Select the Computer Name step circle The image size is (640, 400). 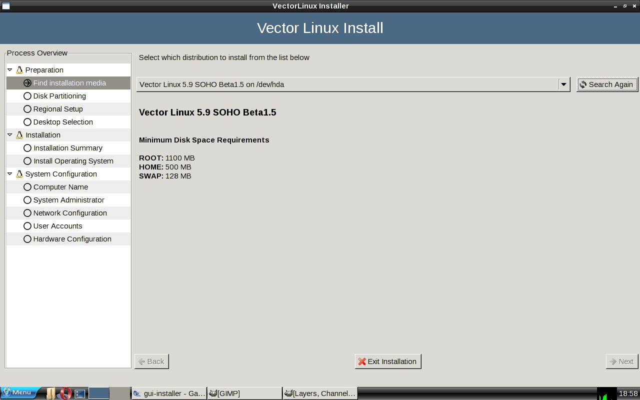click(x=27, y=187)
